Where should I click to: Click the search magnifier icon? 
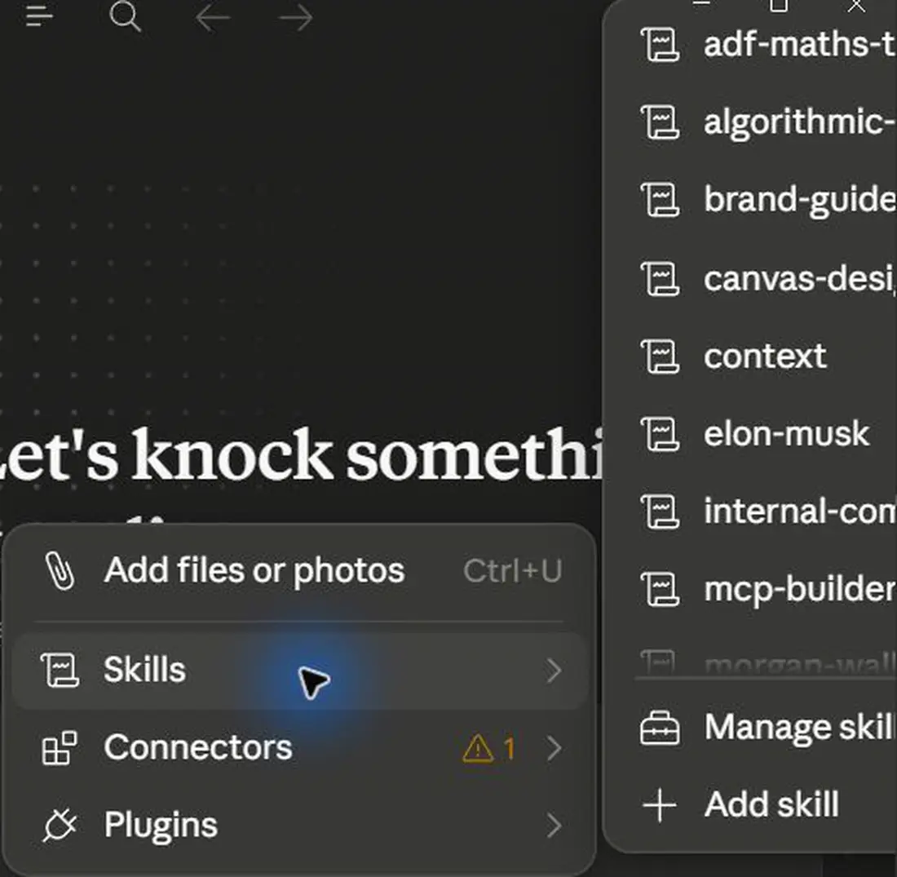(125, 16)
